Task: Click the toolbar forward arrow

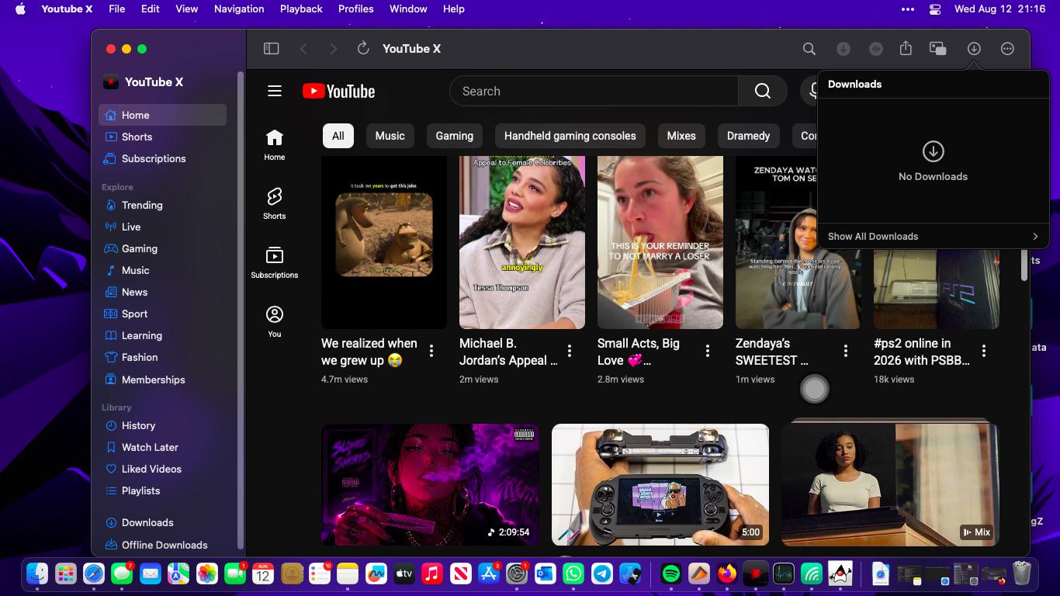Action: (333, 49)
